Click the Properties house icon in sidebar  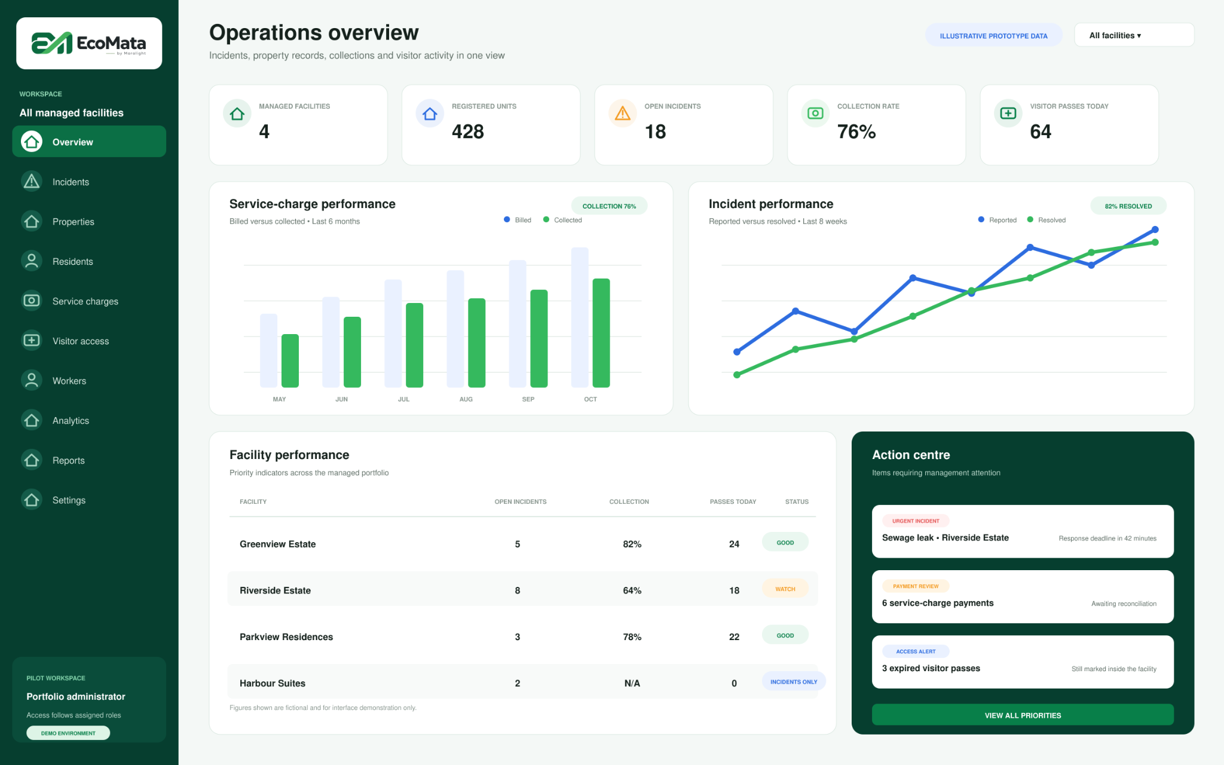pyautogui.click(x=32, y=221)
